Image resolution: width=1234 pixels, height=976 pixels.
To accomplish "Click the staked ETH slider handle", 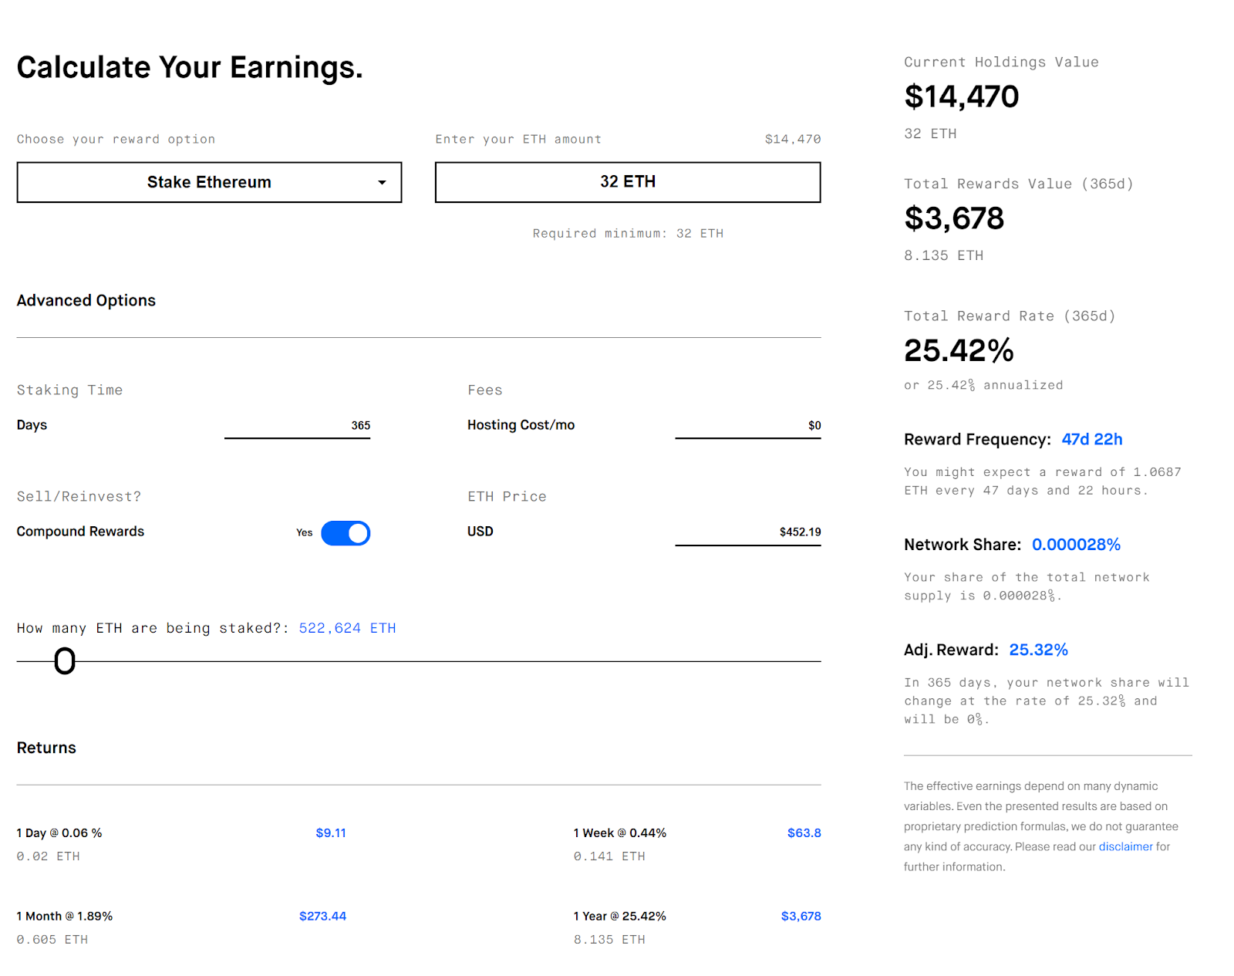I will (x=65, y=661).
